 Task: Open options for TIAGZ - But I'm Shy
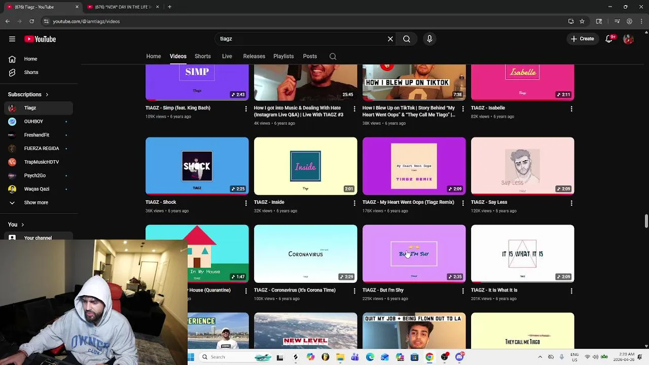[x=463, y=291]
